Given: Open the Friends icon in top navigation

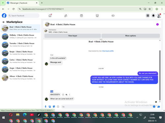Looking at the screenshot, I should 66,16.
